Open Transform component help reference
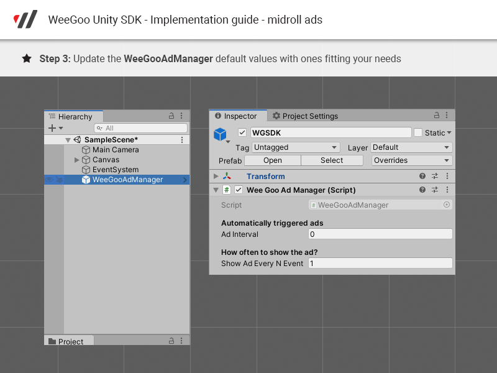Image resolution: width=497 pixels, height=373 pixels. coord(422,176)
